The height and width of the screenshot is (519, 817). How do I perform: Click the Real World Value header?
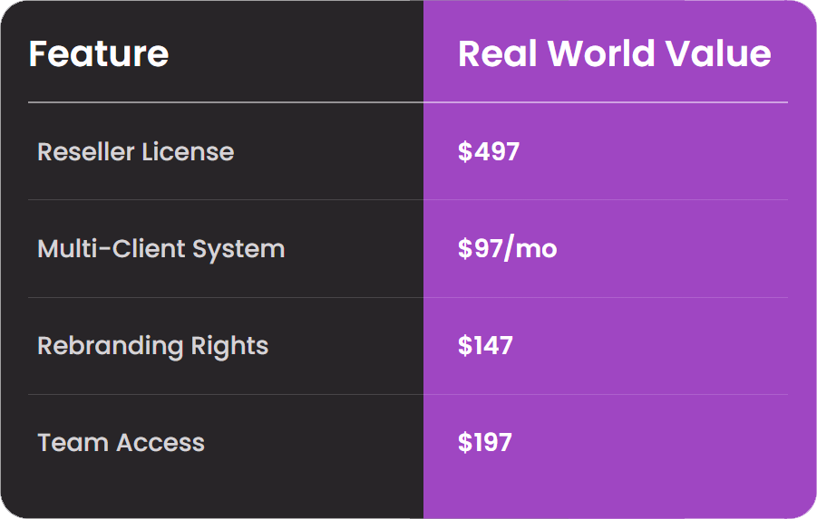(x=614, y=53)
